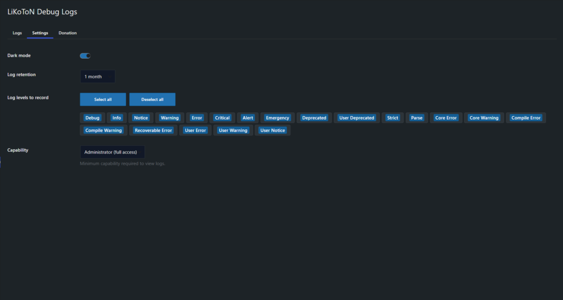Toggle the Notice log level

[x=141, y=118]
